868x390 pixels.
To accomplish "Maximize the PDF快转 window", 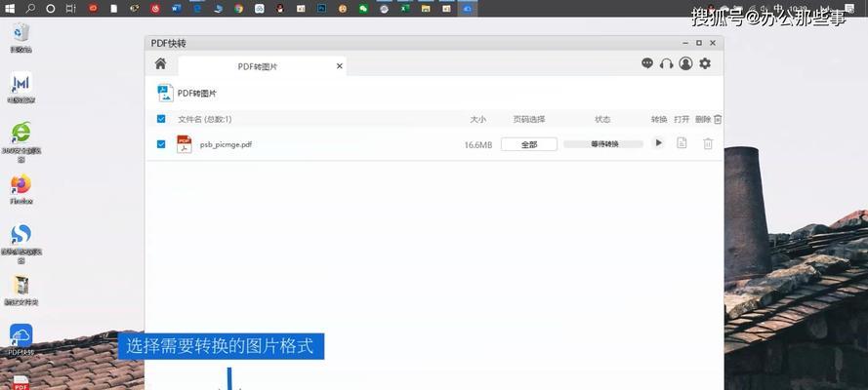I will [x=699, y=43].
